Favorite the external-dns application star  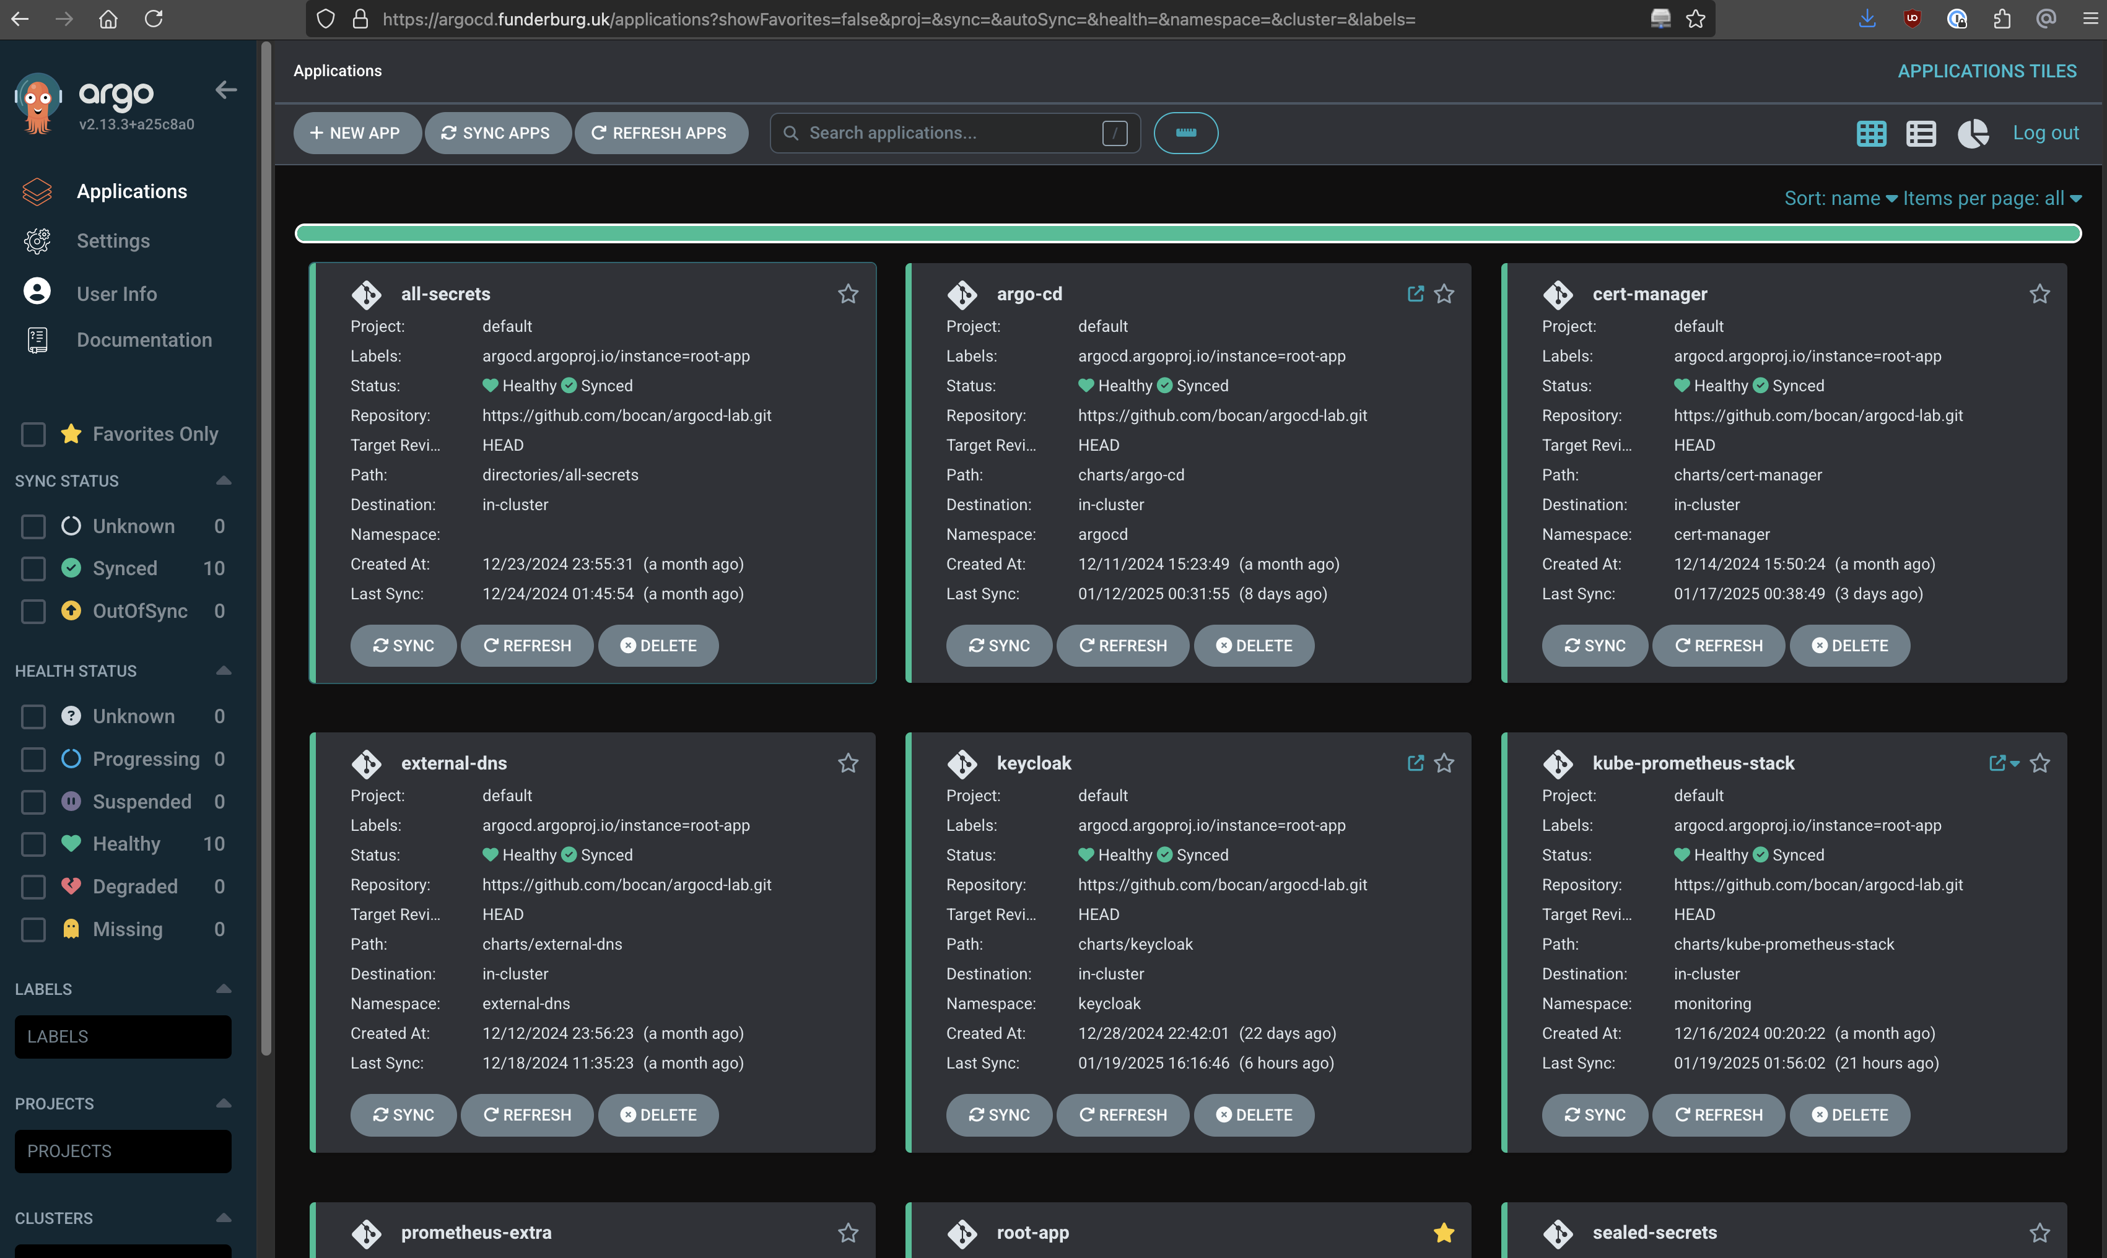[848, 763]
